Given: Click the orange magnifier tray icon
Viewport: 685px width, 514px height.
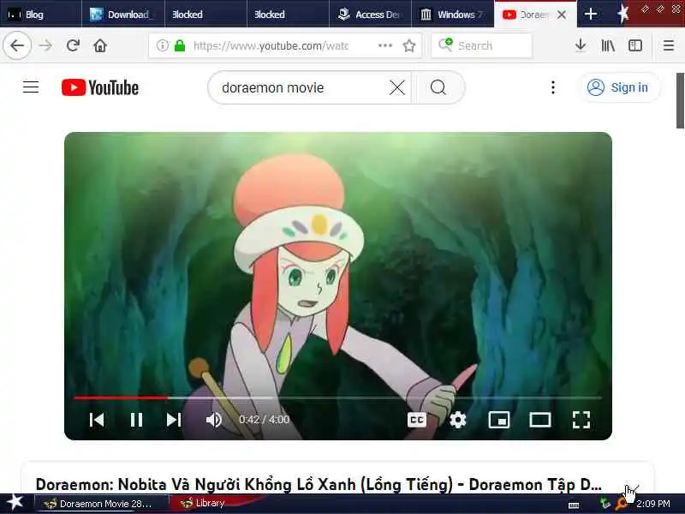Looking at the screenshot, I should pyautogui.click(x=621, y=505).
